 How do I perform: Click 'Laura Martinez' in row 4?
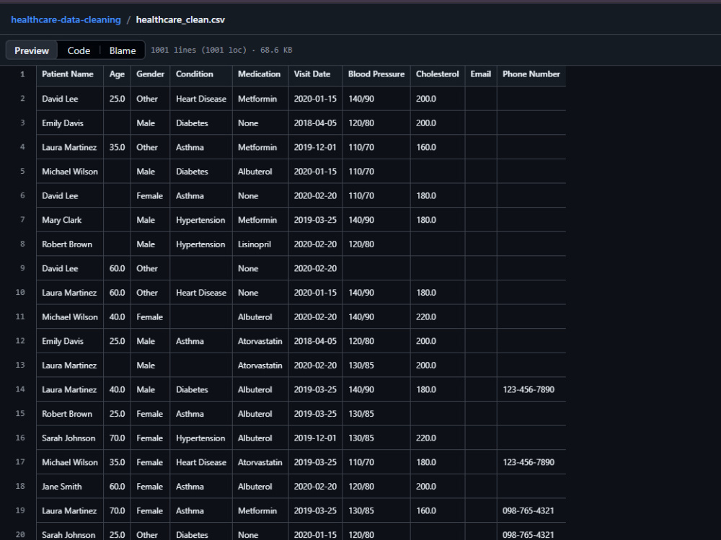(69, 148)
